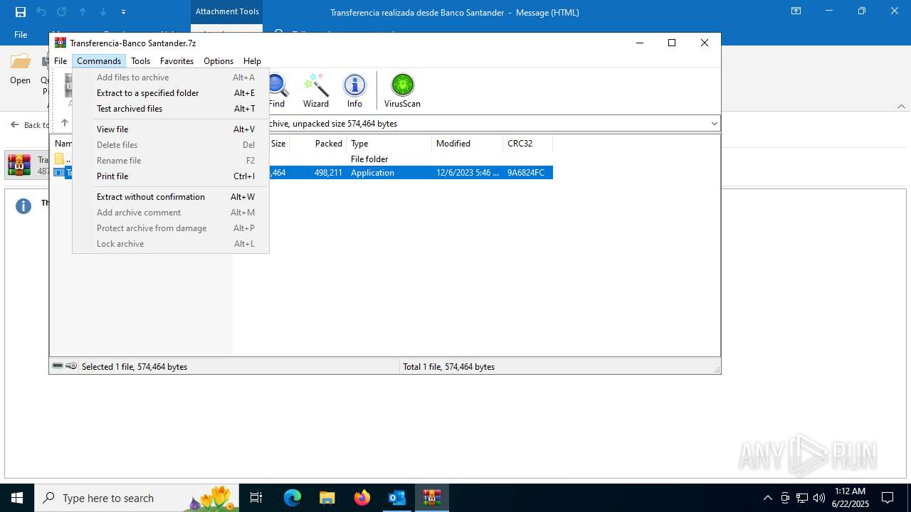Viewport: 911px width, 512px height.
Task: Open the Wizard tool in WinRAR
Action: coord(315,90)
